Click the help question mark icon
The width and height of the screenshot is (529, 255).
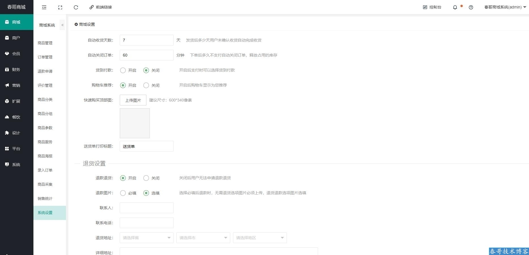click(471, 7)
